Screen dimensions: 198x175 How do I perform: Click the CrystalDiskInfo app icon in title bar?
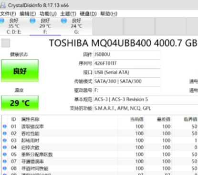(3, 5)
